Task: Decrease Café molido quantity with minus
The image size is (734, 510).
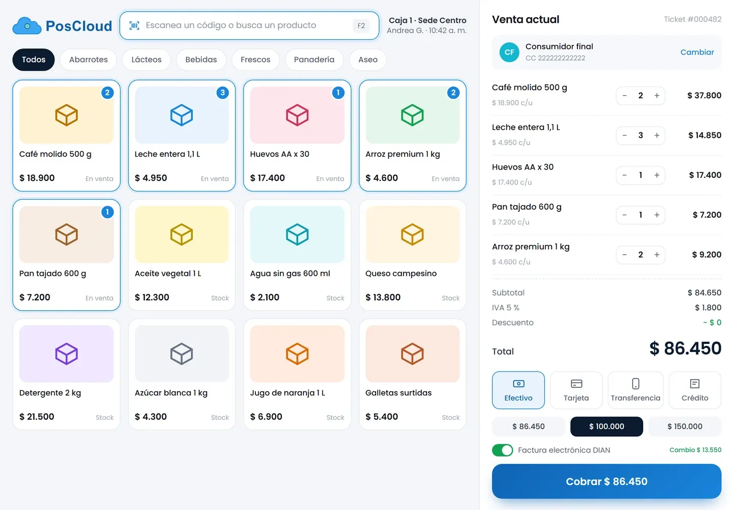Action: 624,95
